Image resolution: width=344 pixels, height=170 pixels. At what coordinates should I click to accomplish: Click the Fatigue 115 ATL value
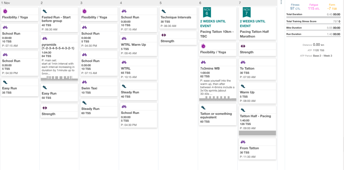(314, 9)
